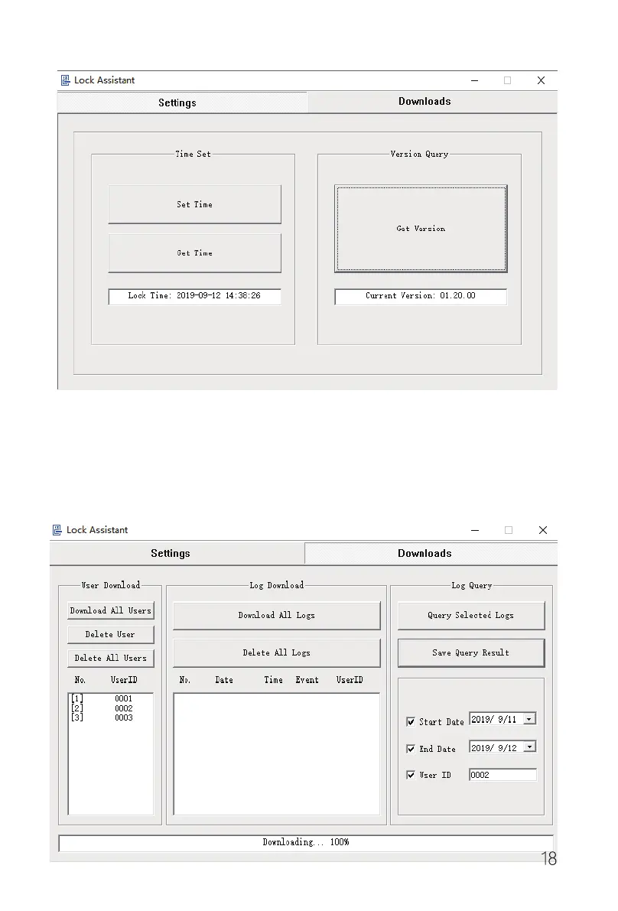Click End Date value 2019/ 9/12

coord(493,748)
